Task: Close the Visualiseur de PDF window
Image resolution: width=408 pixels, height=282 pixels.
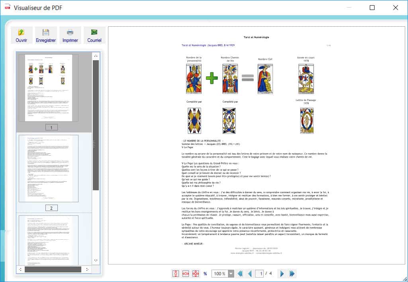Action: 396,8
